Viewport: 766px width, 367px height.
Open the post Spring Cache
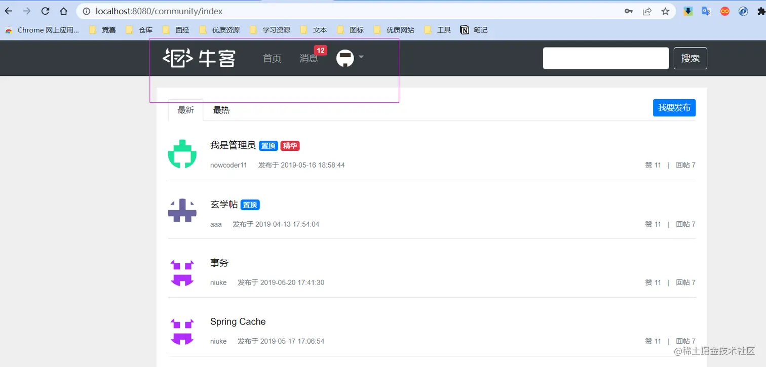238,321
